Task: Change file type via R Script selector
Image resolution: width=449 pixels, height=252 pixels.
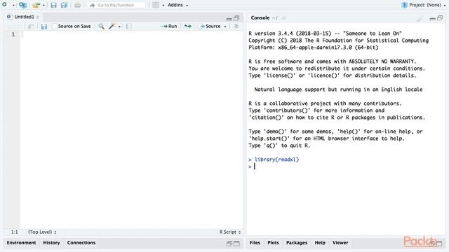Action: tap(230, 232)
